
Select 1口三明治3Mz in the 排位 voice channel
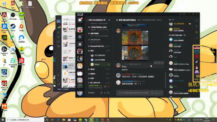tap(100, 55)
